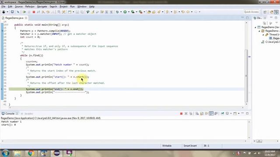Toggle Word Wrap icon in console toolbar
This screenshot has height=157, width=280.
206,113
